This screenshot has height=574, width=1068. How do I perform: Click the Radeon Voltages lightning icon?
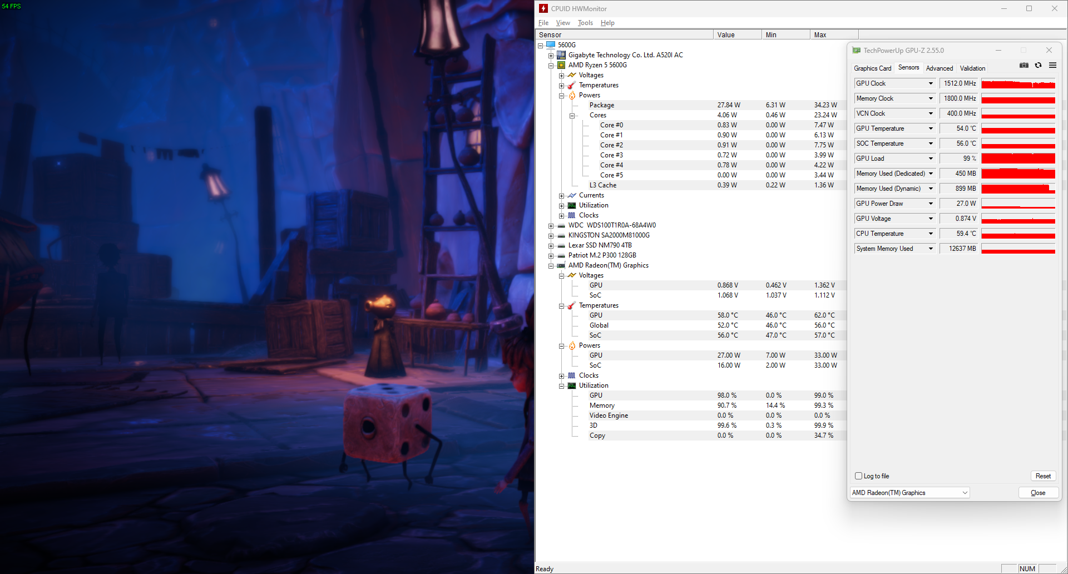tap(572, 275)
